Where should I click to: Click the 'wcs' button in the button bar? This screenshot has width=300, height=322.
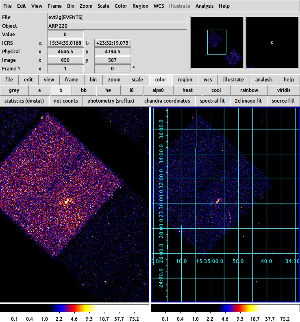208,80
